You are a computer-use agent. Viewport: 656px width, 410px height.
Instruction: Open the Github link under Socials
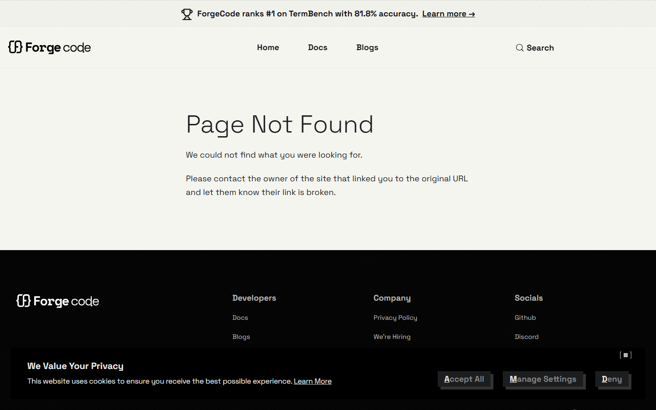(x=525, y=318)
